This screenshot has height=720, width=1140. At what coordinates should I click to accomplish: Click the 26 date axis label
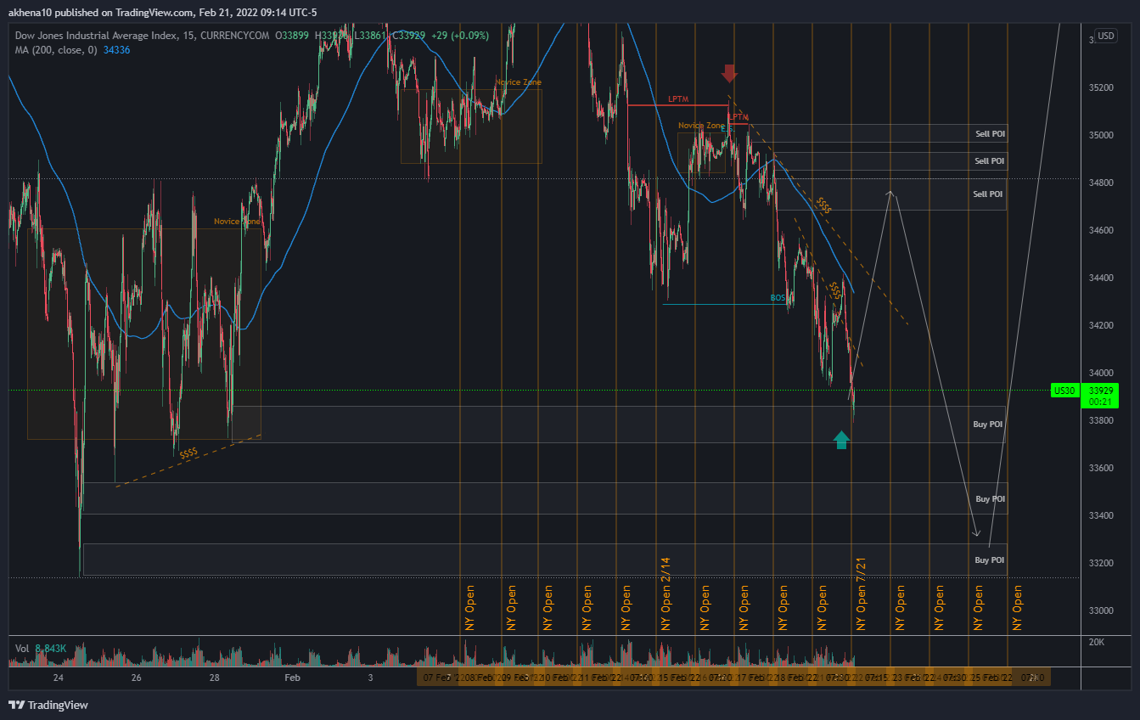point(137,678)
